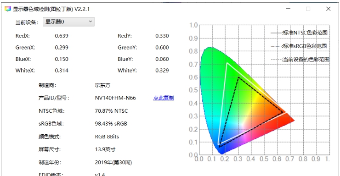This screenshot has height=176, width=340.
Task: Click the manufacturer value 京东方
Action: 102,85
